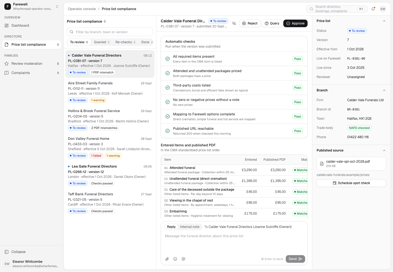Open Review moderation in the sidebar

tap(32, 64)
